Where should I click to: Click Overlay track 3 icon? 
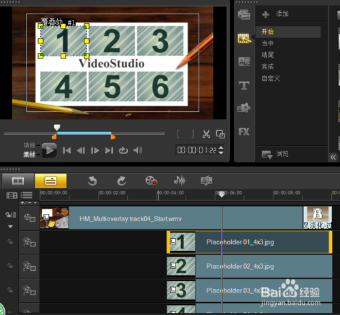coord(29,291)
